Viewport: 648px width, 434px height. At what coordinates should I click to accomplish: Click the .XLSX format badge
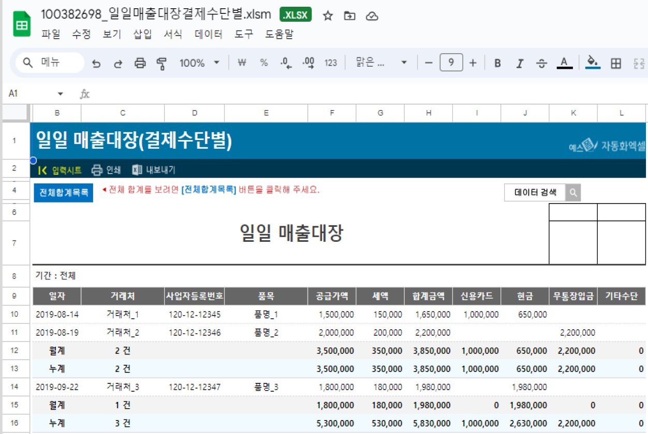pyautogui.click(x=296, y=16)
